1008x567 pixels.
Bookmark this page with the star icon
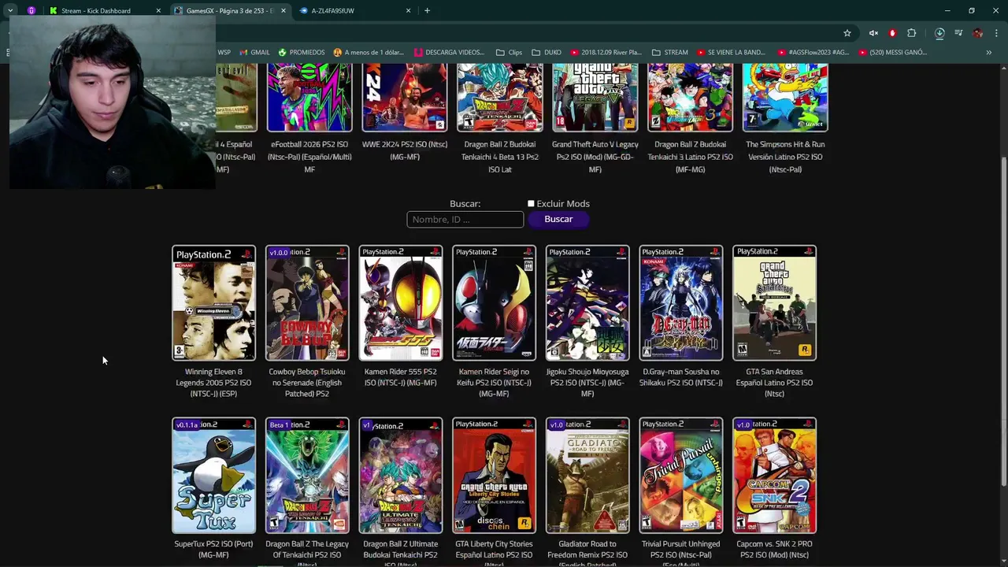click(x=847, y=33)
